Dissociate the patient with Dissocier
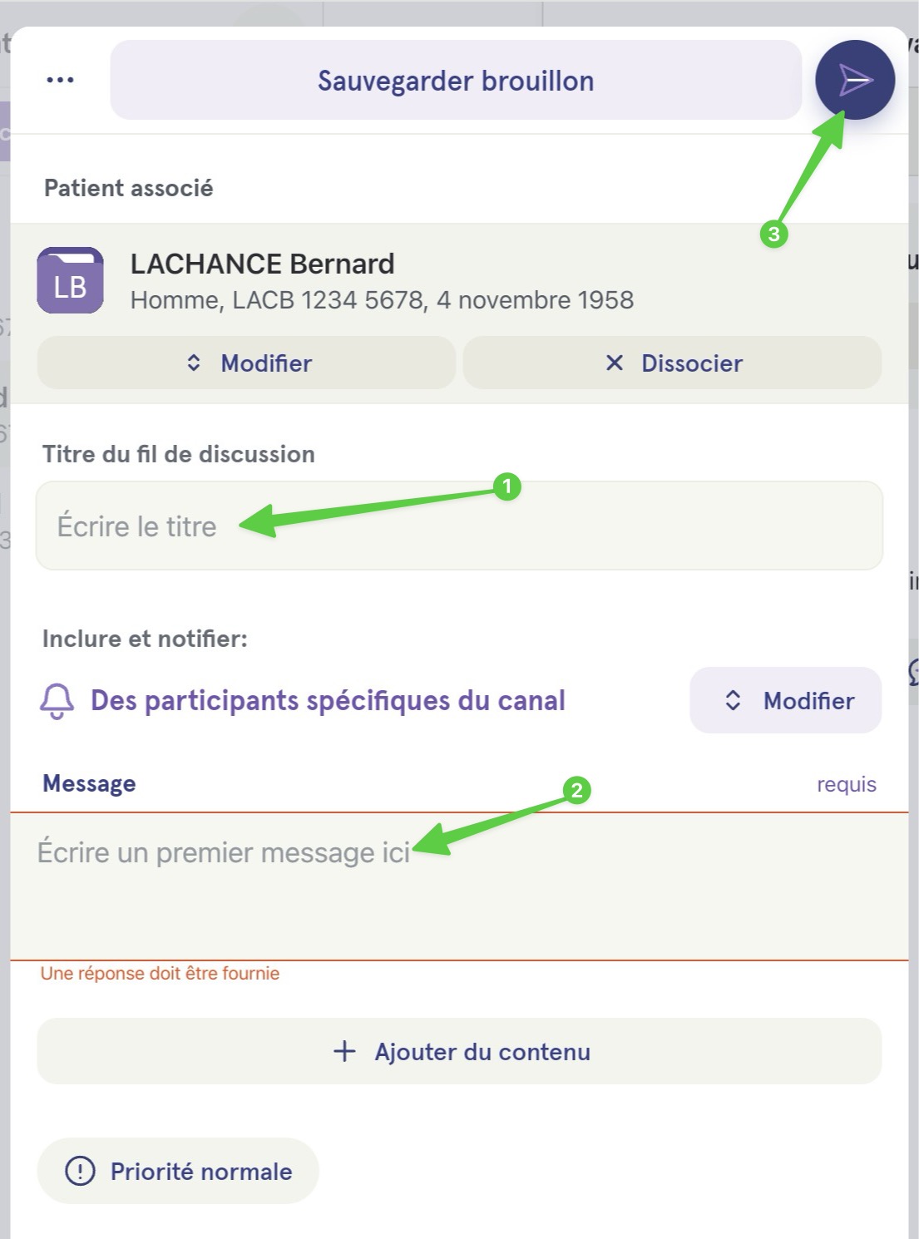 tap(672, 363)
